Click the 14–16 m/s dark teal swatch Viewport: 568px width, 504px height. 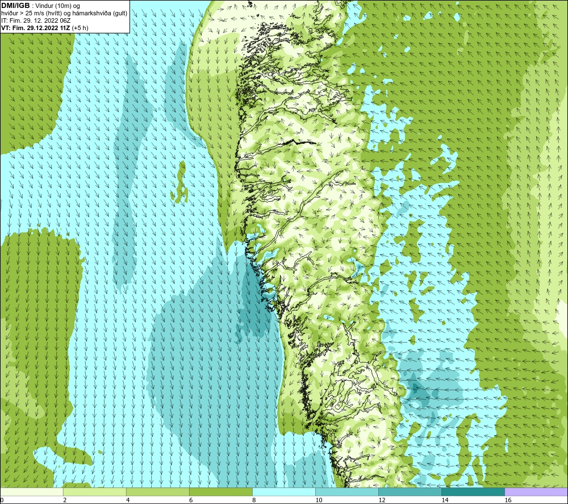473,491
